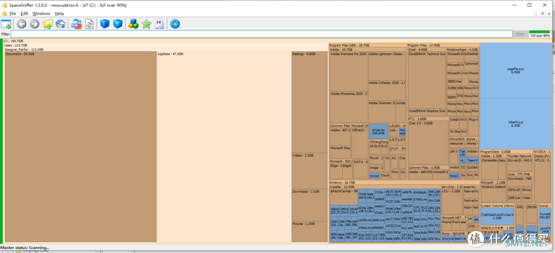Click the blue flower donate icon

[175, 24]
